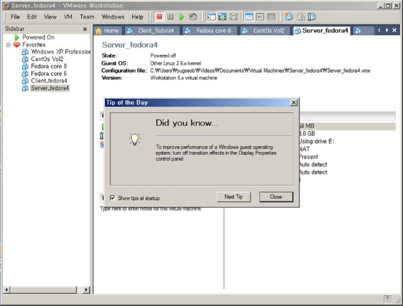Click the Powered On green arrow icon in sidebar
The height and width of the screenshot is (306, 403).
tap(17, 37)
